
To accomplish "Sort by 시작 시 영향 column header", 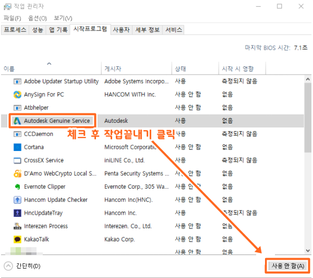I will [243, 69].
